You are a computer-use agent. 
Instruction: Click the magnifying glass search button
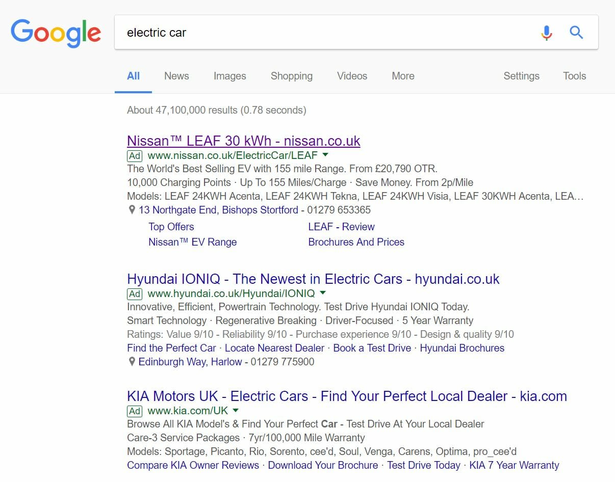coord(576,33)
